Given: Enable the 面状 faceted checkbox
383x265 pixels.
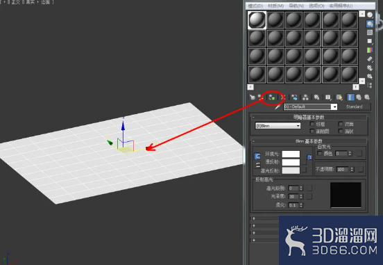Looking at the screenshot, I should pyautogui.click(x=341, y=131).
